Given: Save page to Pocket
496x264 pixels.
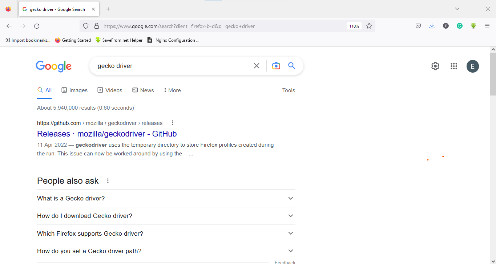Looking at the screenshot, I should [418, 26].
